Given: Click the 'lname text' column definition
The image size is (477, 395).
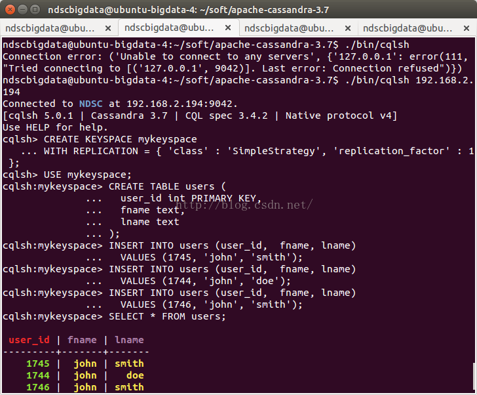Looking at the screenshot, I should [x=150, y=222].
